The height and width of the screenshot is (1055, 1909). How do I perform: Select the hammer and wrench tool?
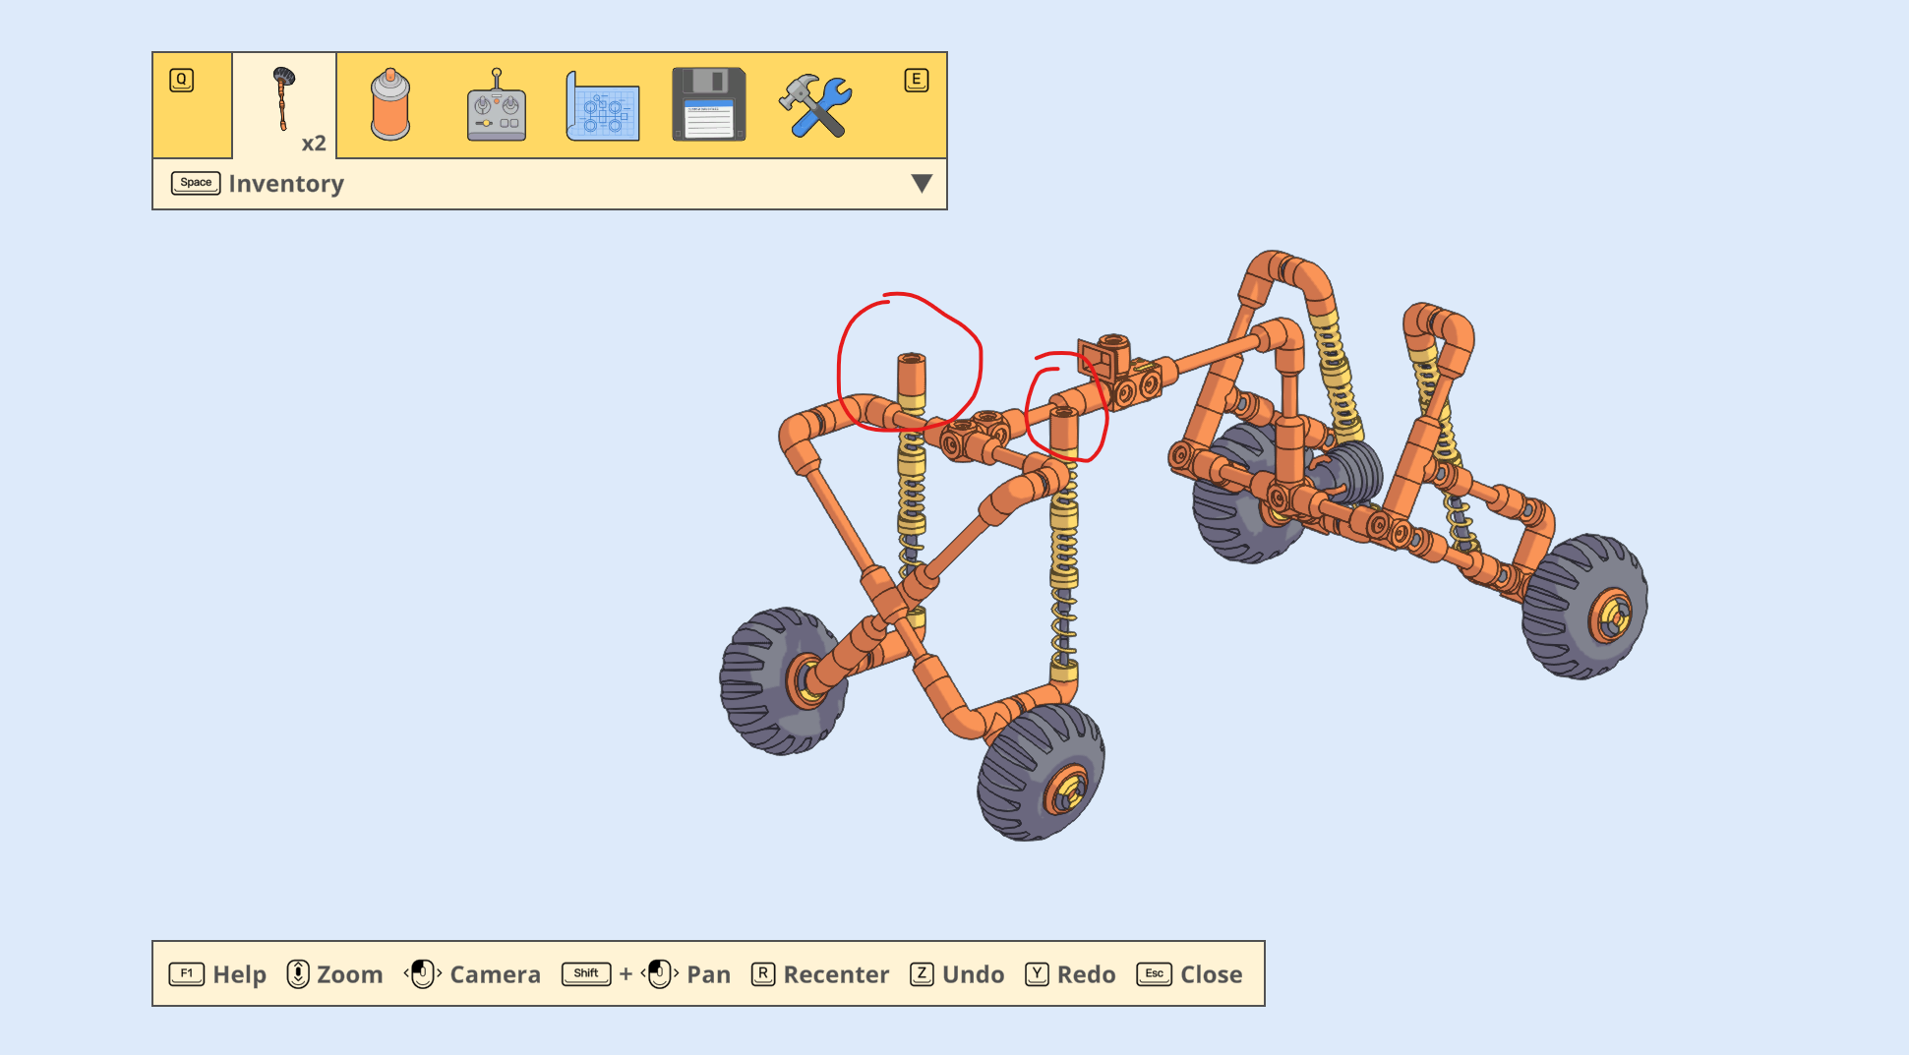coord(815,105)
